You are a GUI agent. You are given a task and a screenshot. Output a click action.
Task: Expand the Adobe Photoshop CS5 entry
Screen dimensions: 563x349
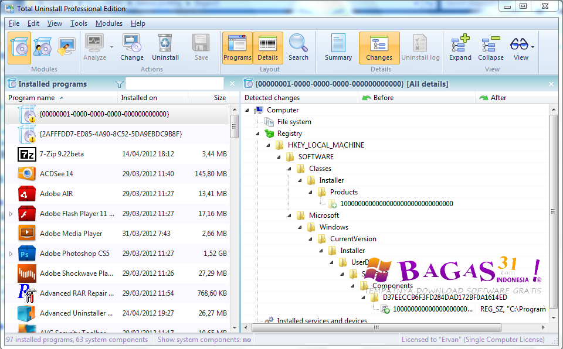[11, 254]
